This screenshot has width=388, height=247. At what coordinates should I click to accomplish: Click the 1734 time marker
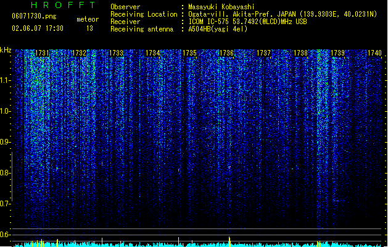pos(153,53)
